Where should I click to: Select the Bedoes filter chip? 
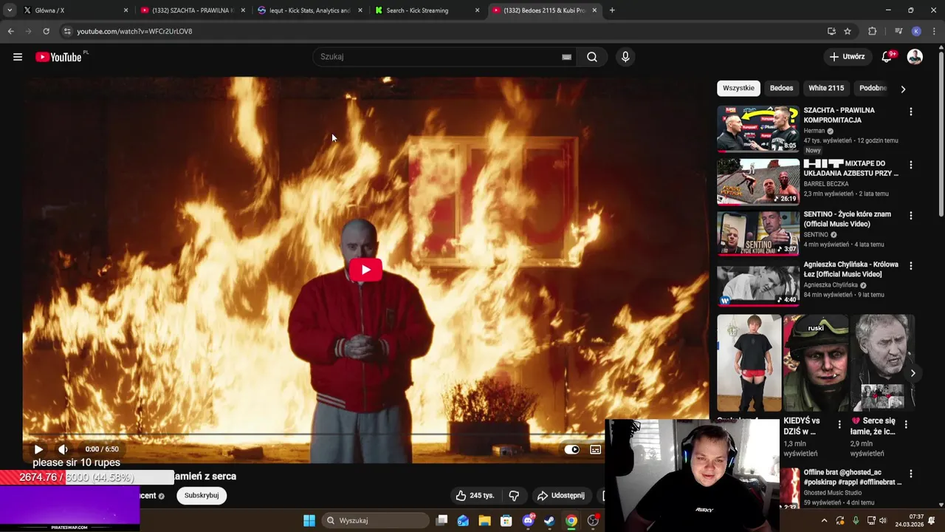[781, 88]
